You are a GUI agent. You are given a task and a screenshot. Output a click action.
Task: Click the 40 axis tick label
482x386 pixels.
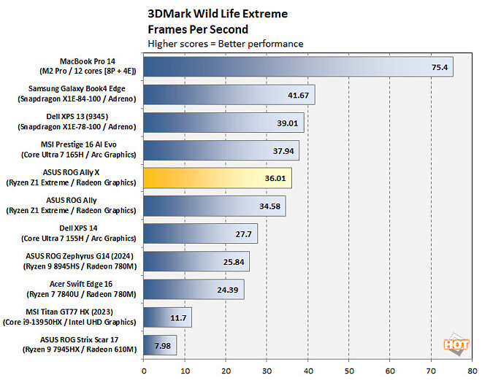coord(308,371)
